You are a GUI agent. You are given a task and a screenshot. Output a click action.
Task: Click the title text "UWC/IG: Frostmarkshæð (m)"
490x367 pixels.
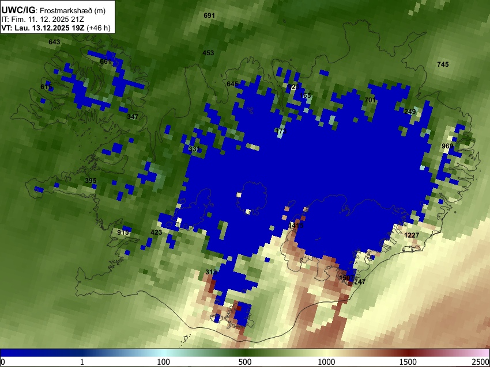54,10
